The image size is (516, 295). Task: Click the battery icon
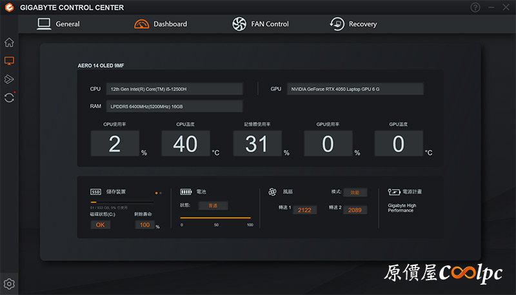pyautogui.click(x=186, y=192)
